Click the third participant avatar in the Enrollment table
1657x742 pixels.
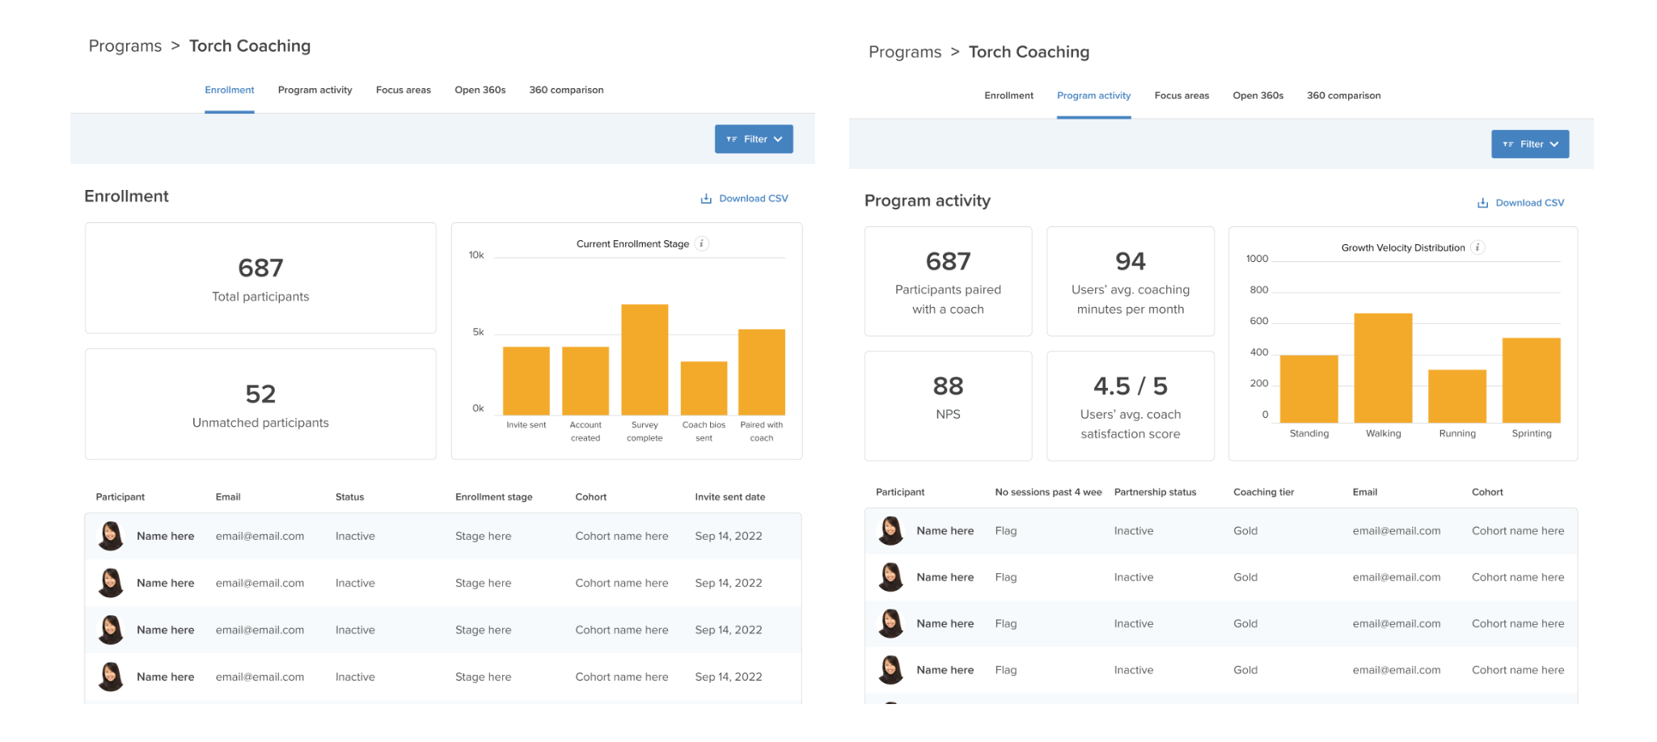[111, 630]
